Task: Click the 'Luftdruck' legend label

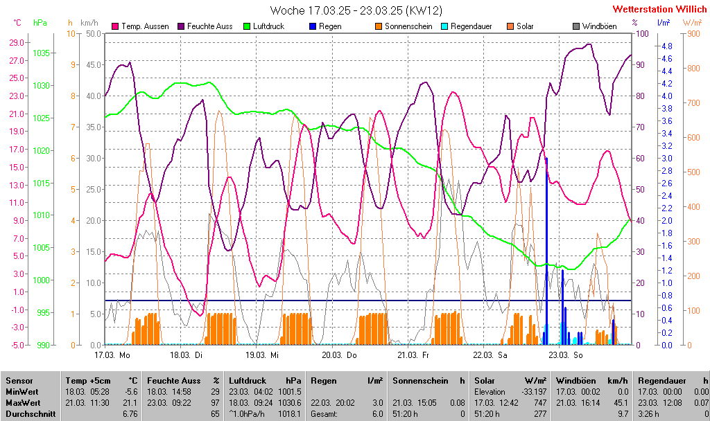Action: [268, 27]
